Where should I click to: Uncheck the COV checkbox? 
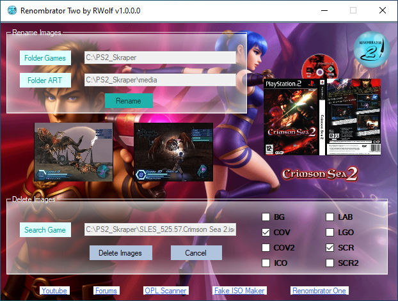click(266, 232)
